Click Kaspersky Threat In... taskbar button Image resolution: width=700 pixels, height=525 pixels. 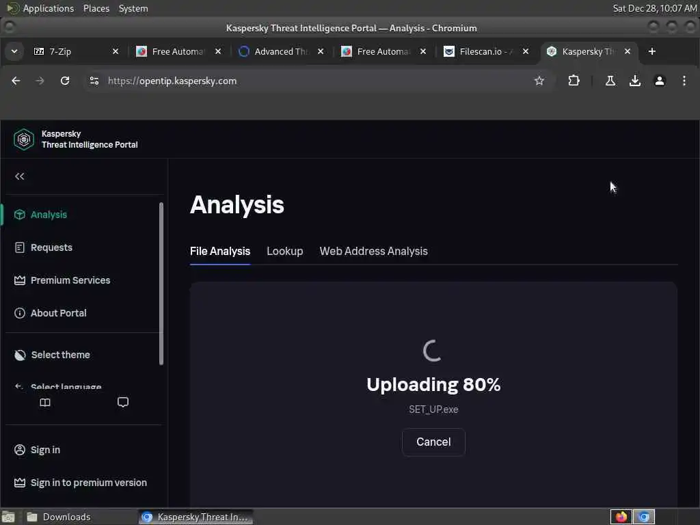pos(196,517)
